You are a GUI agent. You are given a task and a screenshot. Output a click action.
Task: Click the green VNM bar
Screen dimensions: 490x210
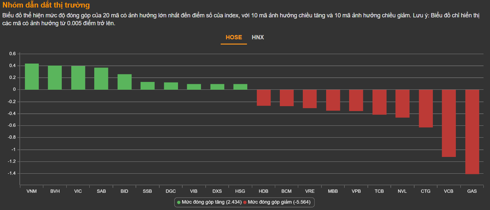32,77
